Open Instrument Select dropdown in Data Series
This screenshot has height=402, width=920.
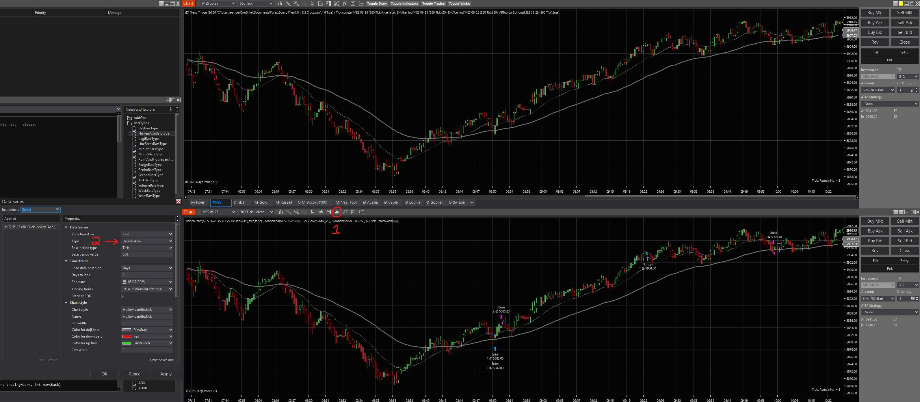[x=40, y=210]
